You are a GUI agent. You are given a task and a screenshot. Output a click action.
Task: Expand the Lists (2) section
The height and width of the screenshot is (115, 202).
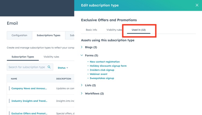pos(82,85)
